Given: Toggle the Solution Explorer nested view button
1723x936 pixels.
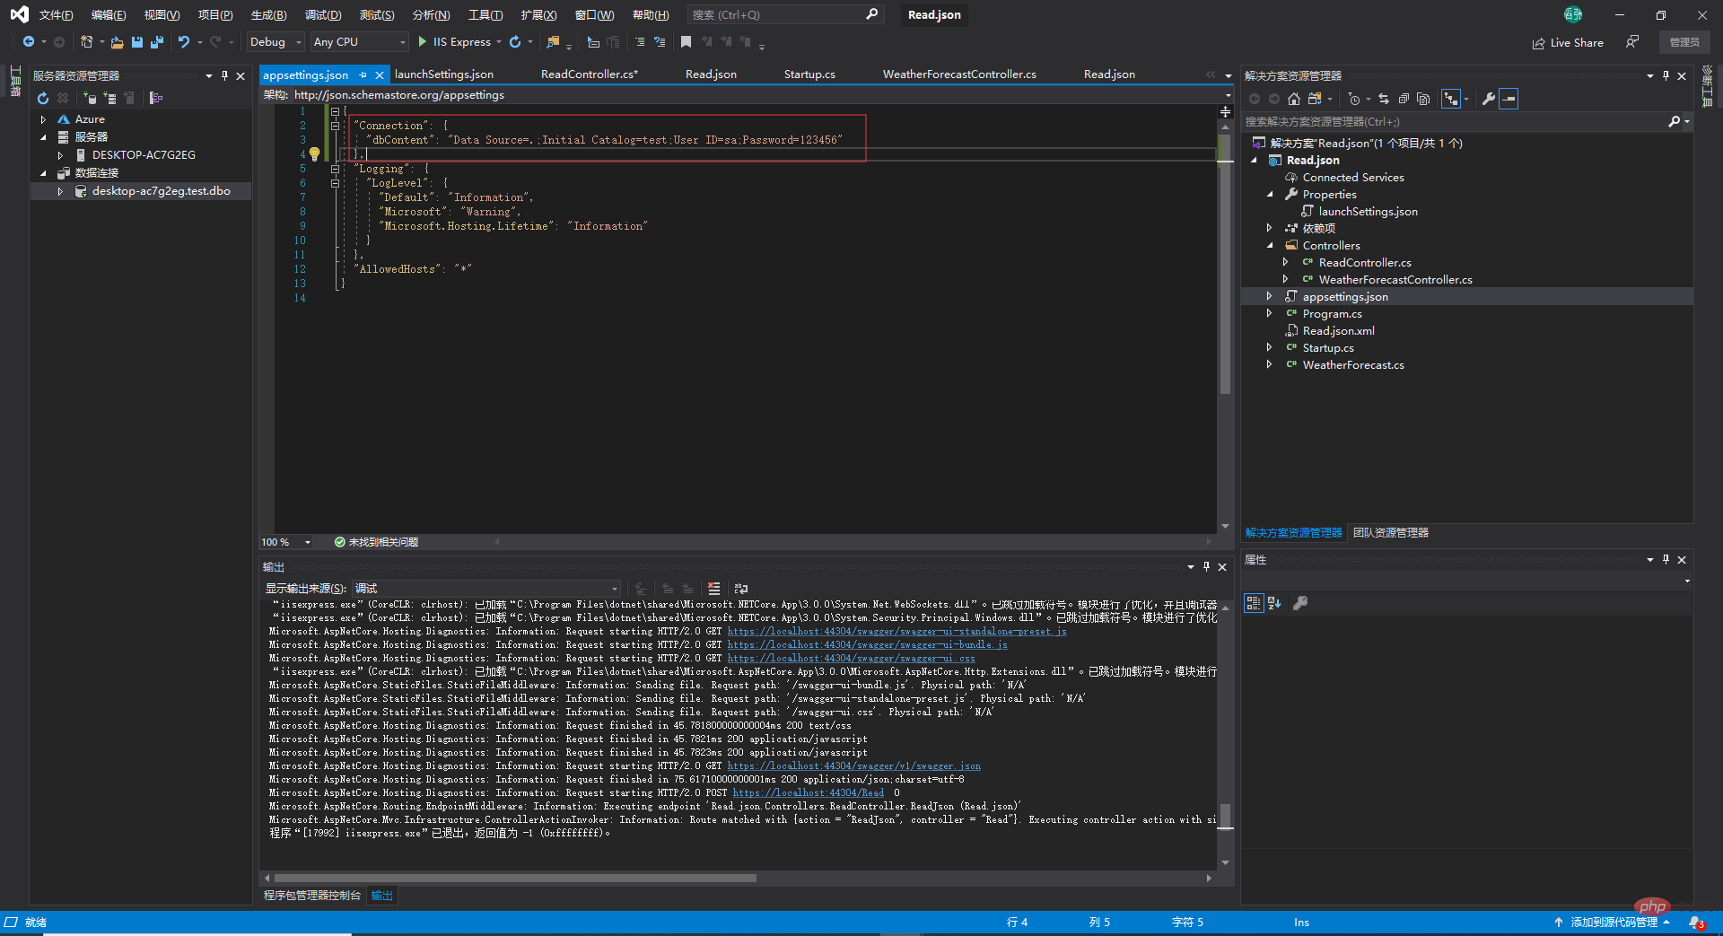Looking at the screenshot, I should click(x=1450, y=99).
